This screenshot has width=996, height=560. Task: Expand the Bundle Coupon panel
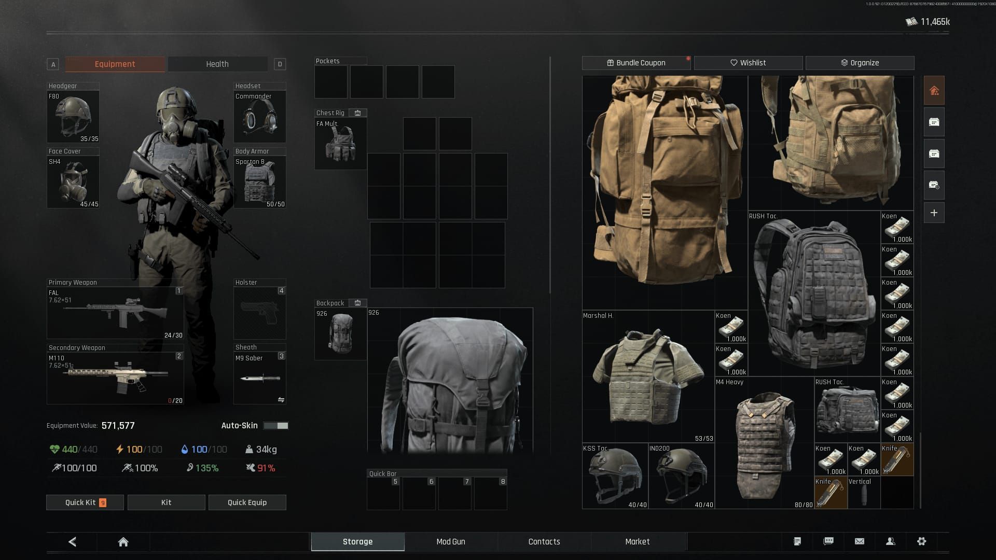[x=636, y=62]
